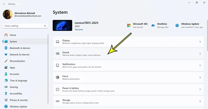Navigate back with the back arrow
This screenshot has height=109, width=208.
coord(4,4)
